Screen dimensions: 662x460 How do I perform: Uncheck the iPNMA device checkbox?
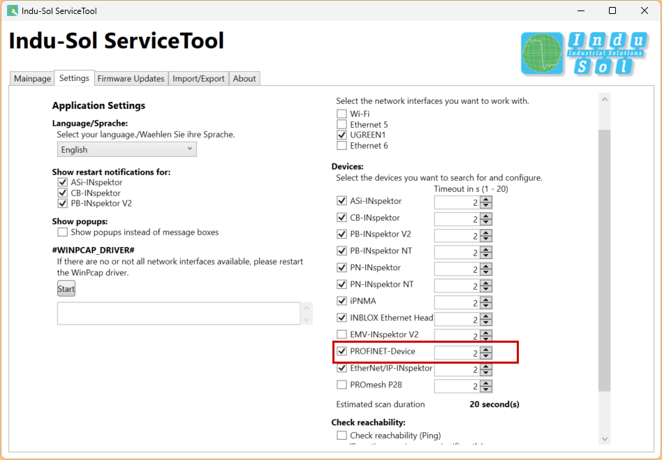tap(341, 301)
